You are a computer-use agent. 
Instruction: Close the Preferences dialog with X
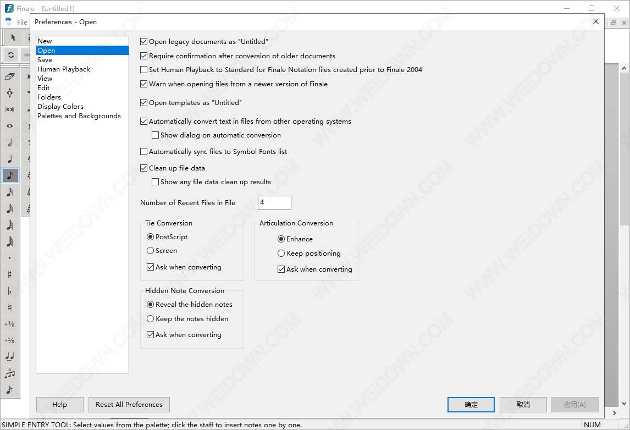[596, 21]
